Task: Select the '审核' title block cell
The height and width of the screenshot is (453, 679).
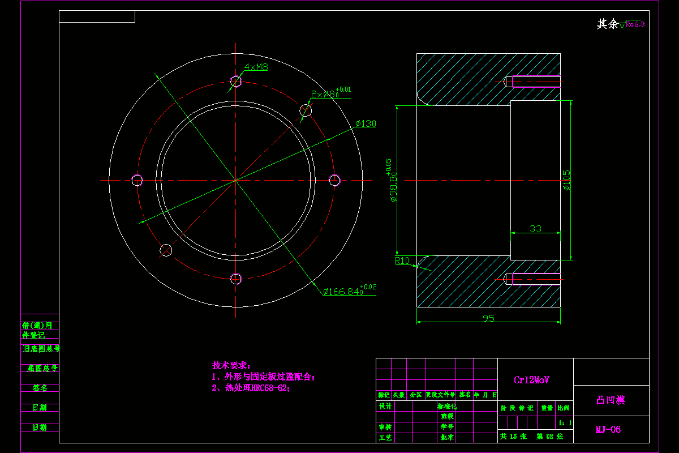Action: [385, 427]
